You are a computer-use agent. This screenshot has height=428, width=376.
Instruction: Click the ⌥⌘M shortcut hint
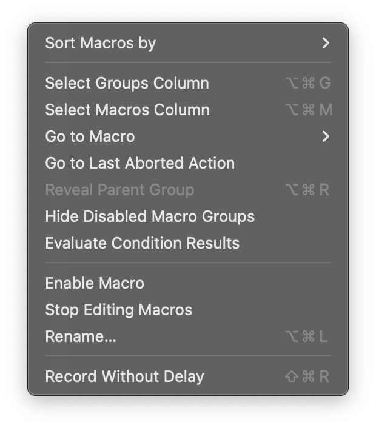click(x=308, y=110)
